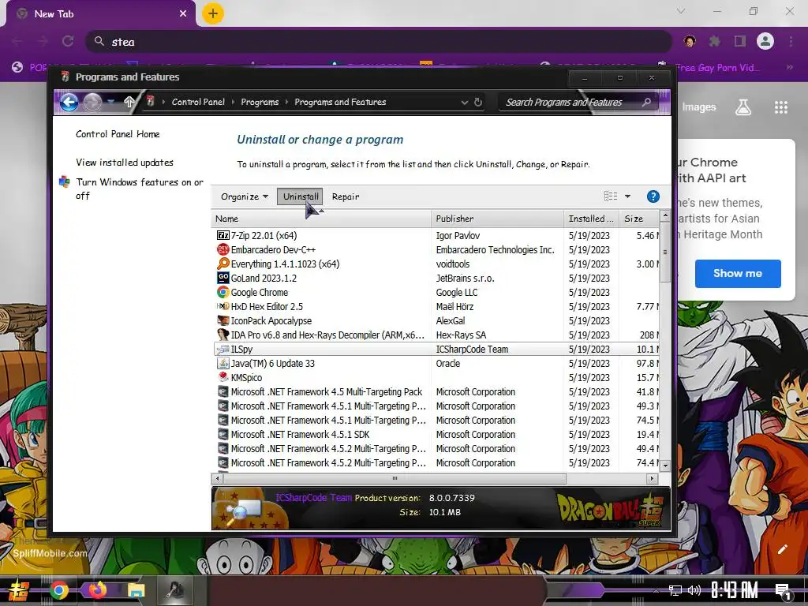Viewport: 808px width, 606px height.
Task: Open File Explorer from the taskbar
Action: coord(136,590)
